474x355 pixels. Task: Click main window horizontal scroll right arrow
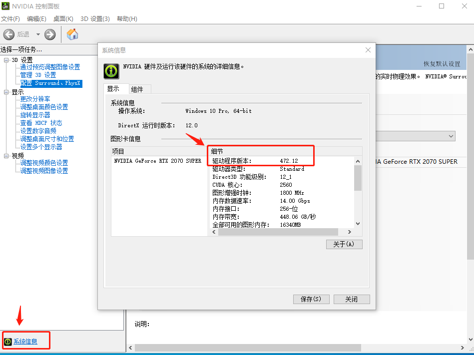(463, 348)
